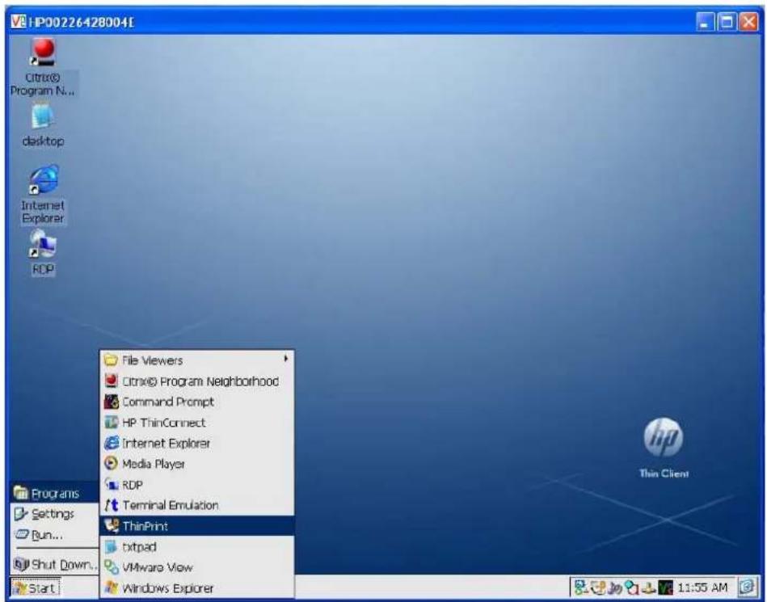The height and width of the screenshot is (602, 767).
Task: Open txtpad from Programs menu
Action: [196, 547]
